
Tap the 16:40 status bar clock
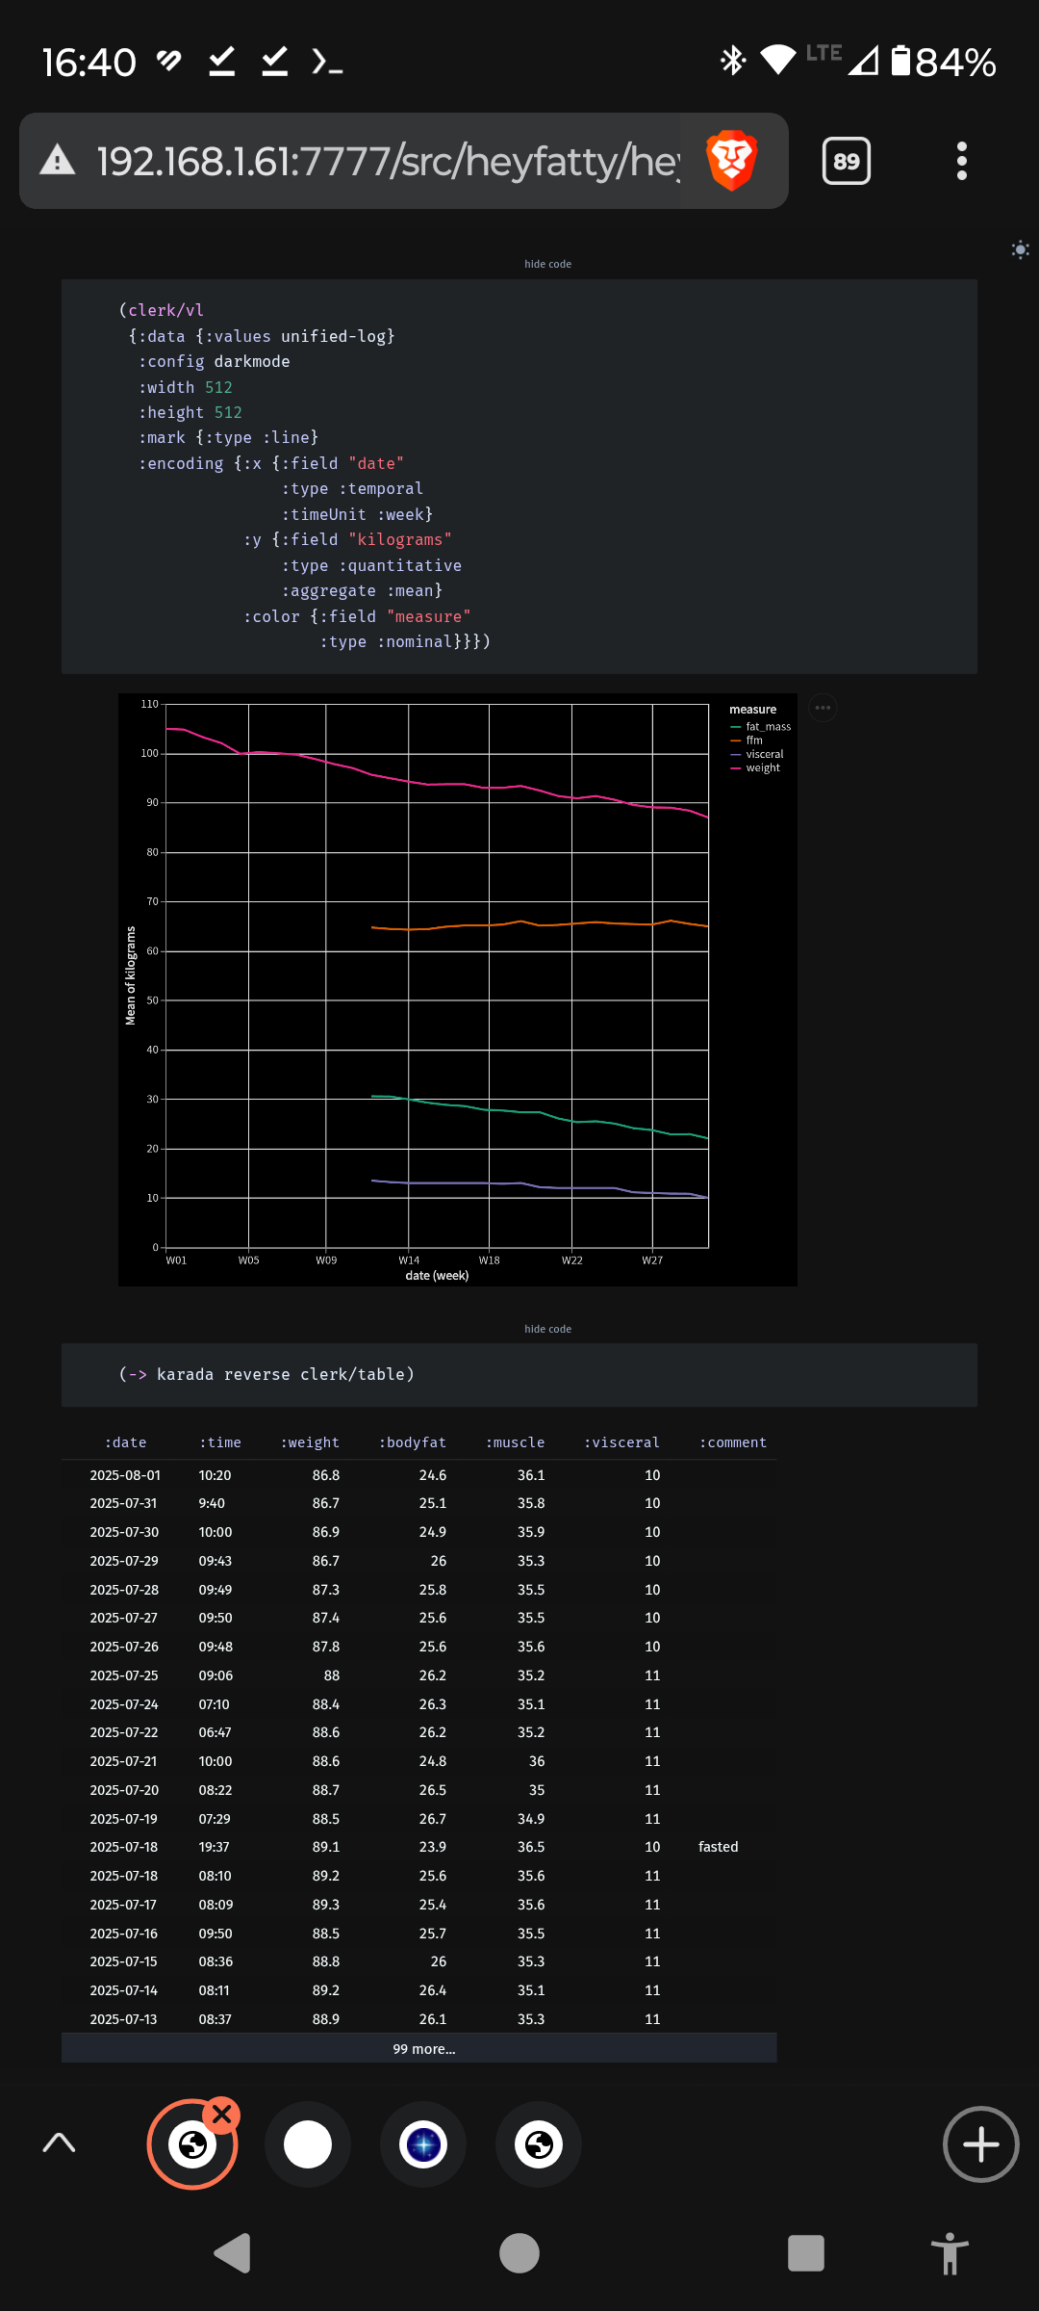[89, 63]
